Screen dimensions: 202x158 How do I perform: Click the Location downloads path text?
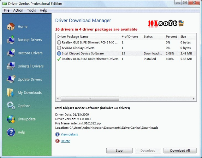[x=107, y=128]
